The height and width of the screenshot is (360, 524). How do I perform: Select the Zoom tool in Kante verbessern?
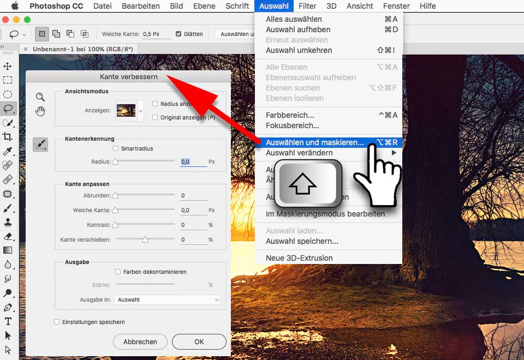[x=40, y=97]
